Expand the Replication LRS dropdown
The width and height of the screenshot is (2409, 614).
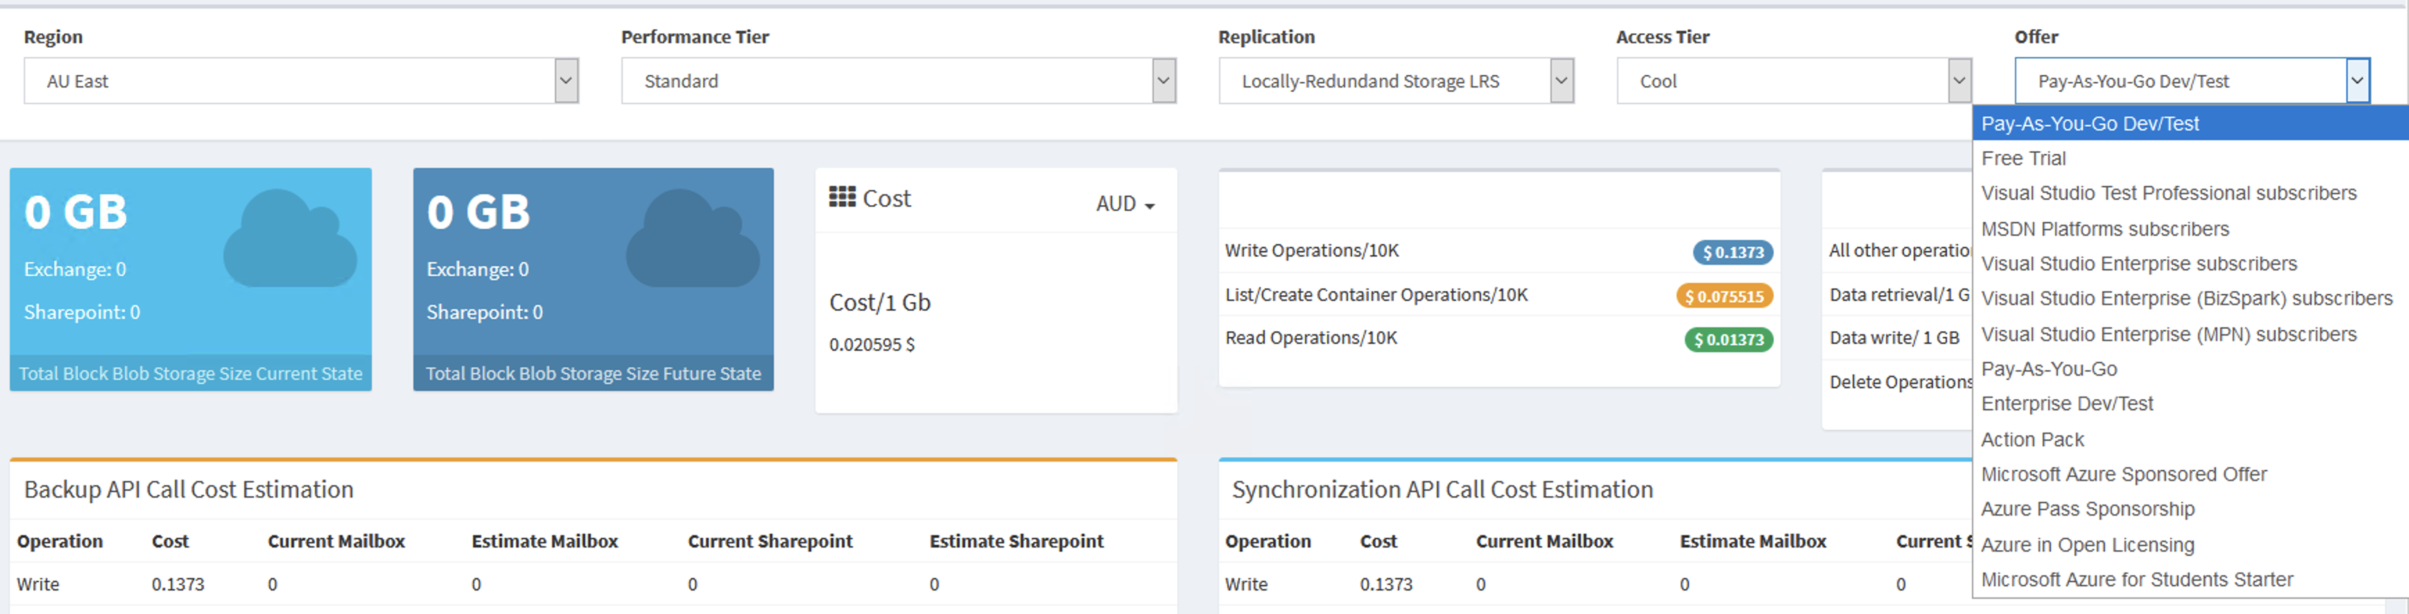[x=1395, y=81]
